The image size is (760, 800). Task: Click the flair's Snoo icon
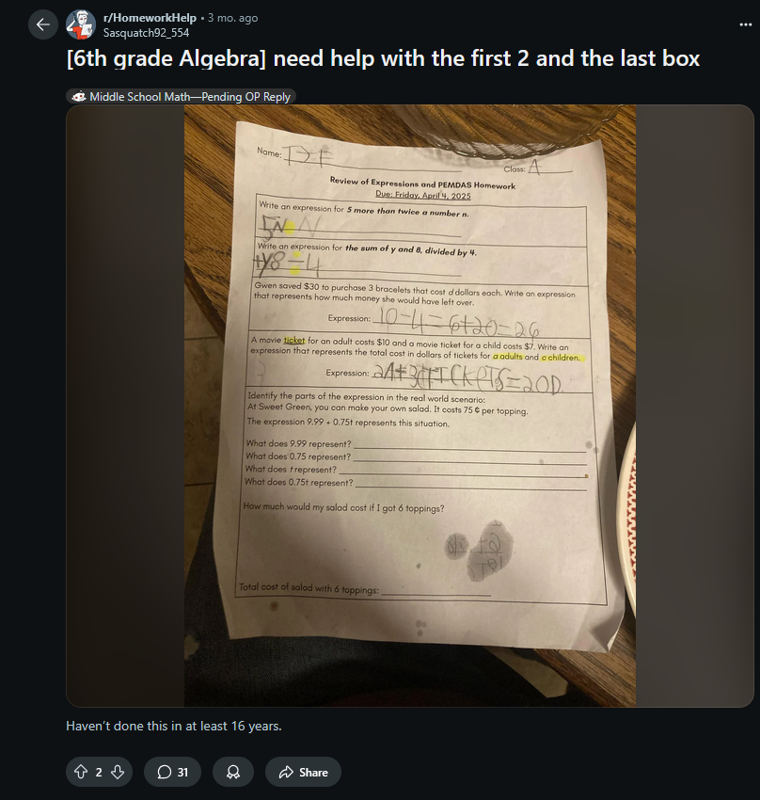click(x=78, y=96)
